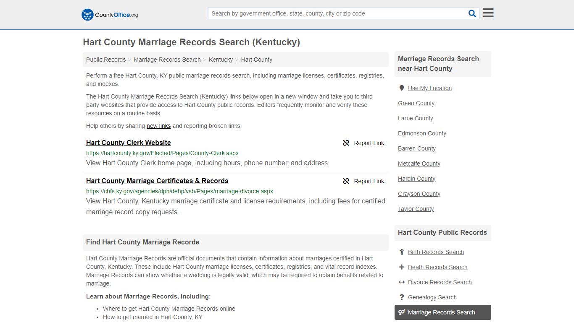Click the description 'View Hart County Clerk home page'
Viewport: 574px width, 322px height.
click(x=208, y=163)
